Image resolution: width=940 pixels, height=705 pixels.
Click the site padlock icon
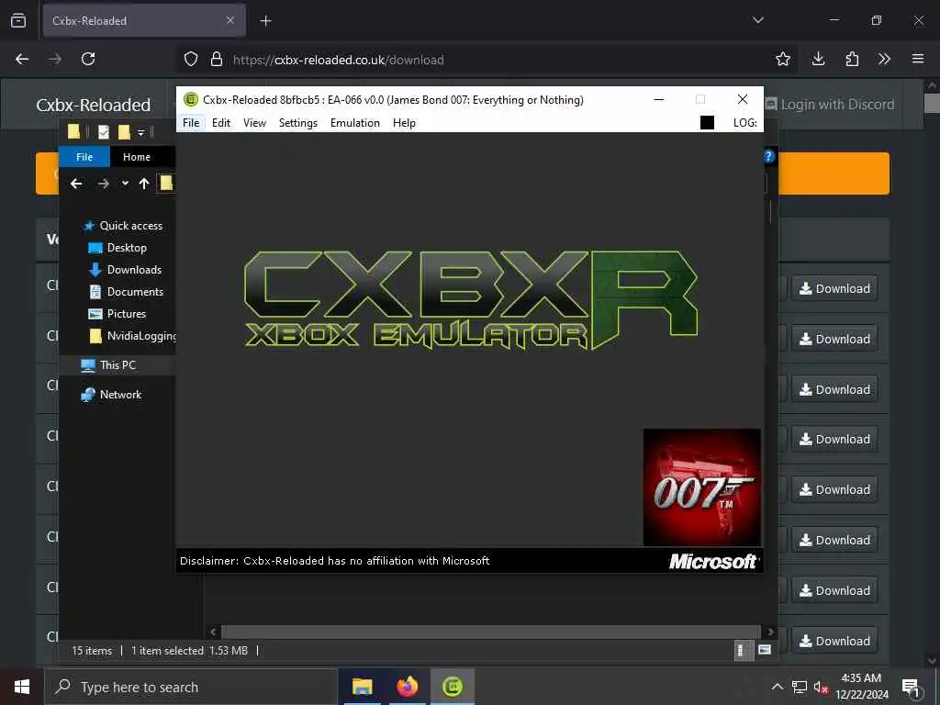[x=217, y=59]
